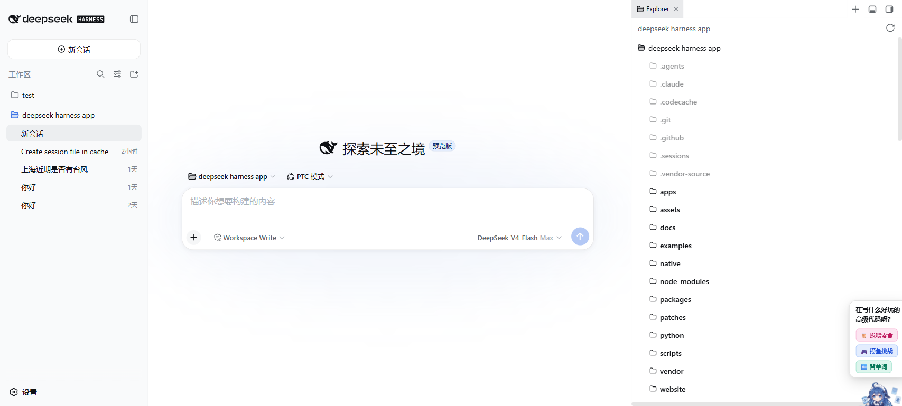Send the prompt with the arrow button
This screenshot has width=902, height=406.
coord(580,237)
